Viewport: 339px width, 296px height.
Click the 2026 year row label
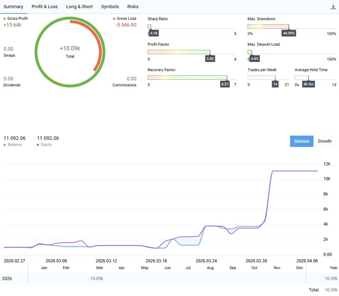click(x=7, y=279)
